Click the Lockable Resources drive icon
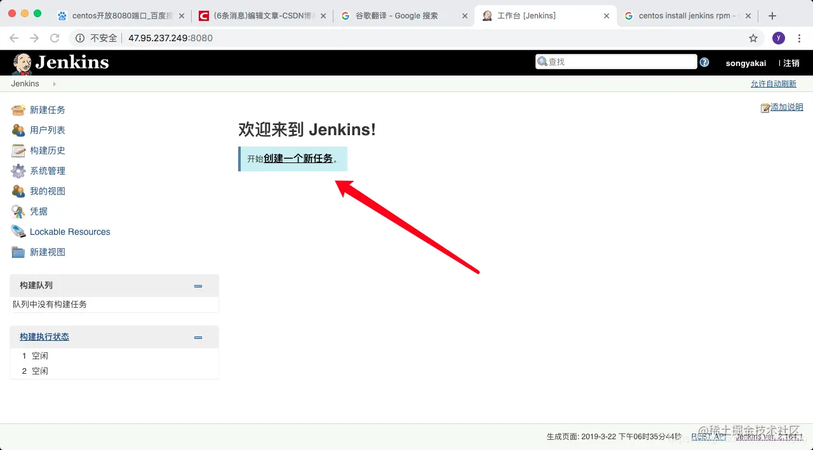Viewport: 813px width, 450px height. pos(18,232)
